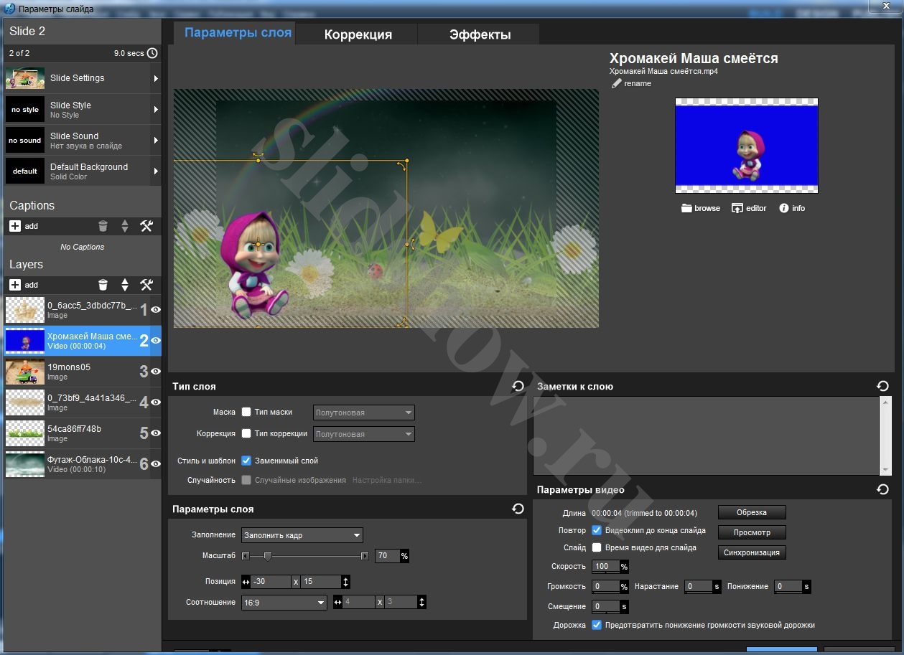This screenshot has height=655, width=904.
Task: Click the slide duration clock icon
Action: click(x=152, y=53)
